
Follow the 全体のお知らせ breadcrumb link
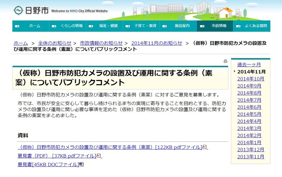coord(55,43)
